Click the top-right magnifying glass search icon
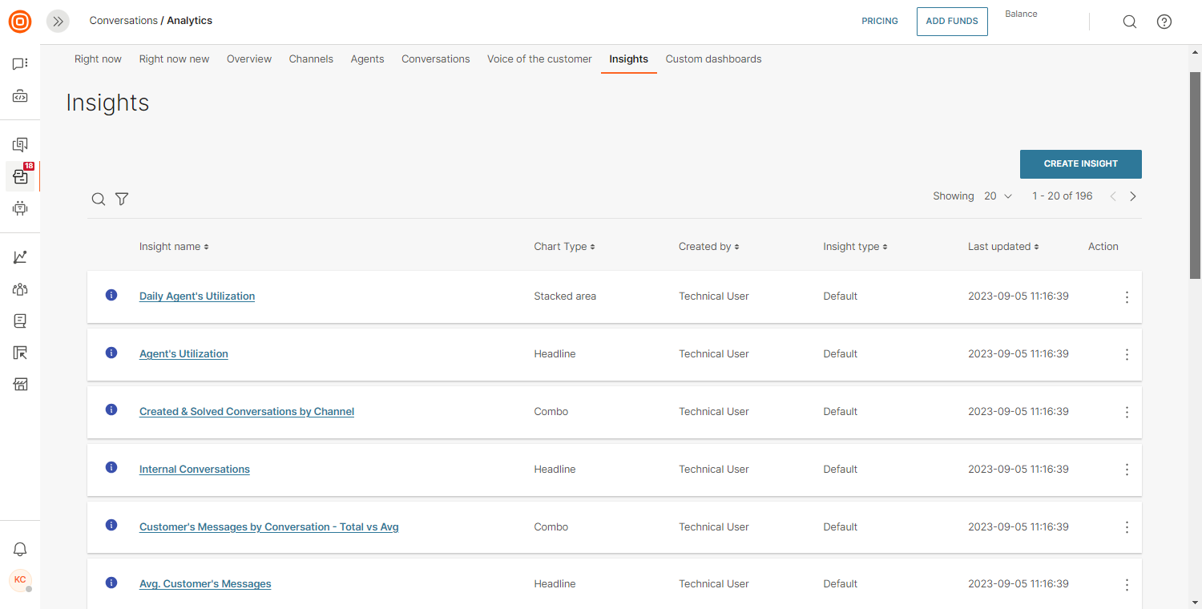This screenshot has height=609, width=1202. (1129, 22)
